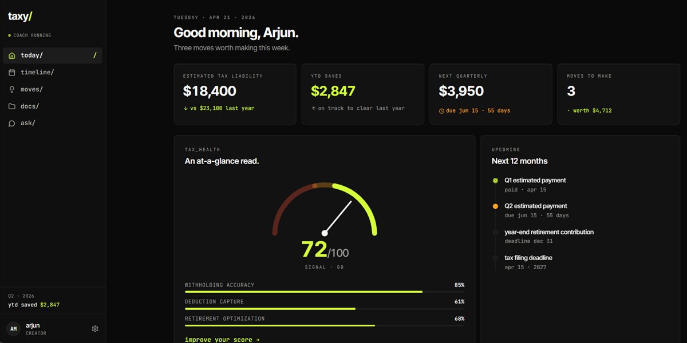Click the Deduction Capture progress bar

point(325,309)
